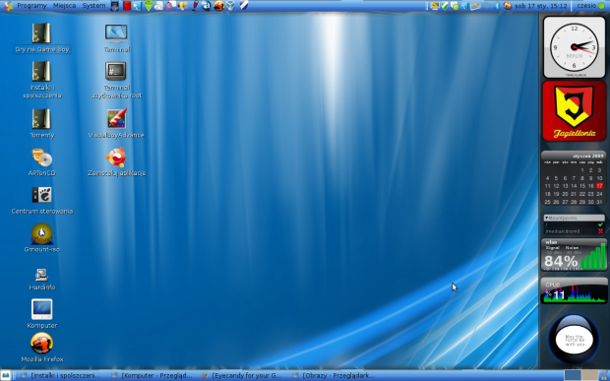Click the blue-white shield panel launcher
Screen dimensions: 610x381
point(244,6)
